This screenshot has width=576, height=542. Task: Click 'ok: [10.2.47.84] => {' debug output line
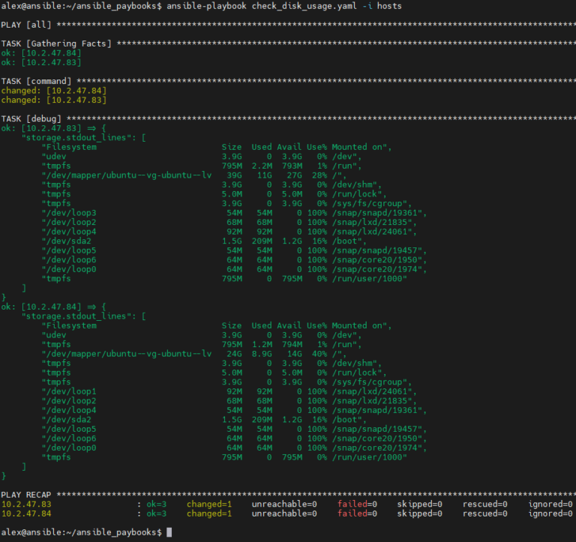click(x=53, y=307)
